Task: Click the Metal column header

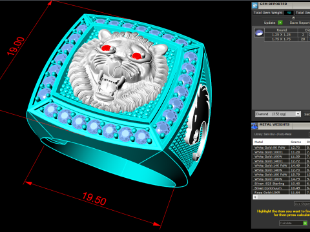Action: [x=271, y=142]
